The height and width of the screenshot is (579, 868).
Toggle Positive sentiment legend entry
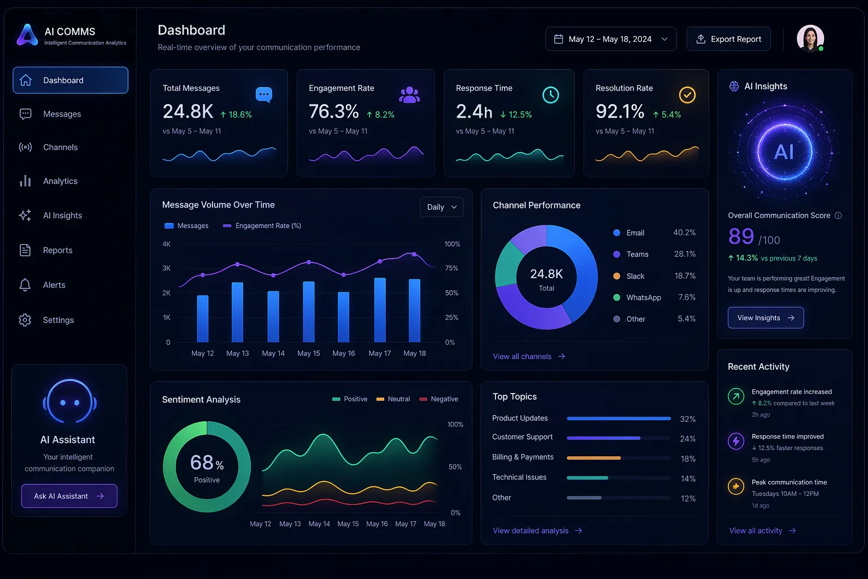[x=350, y=399]
